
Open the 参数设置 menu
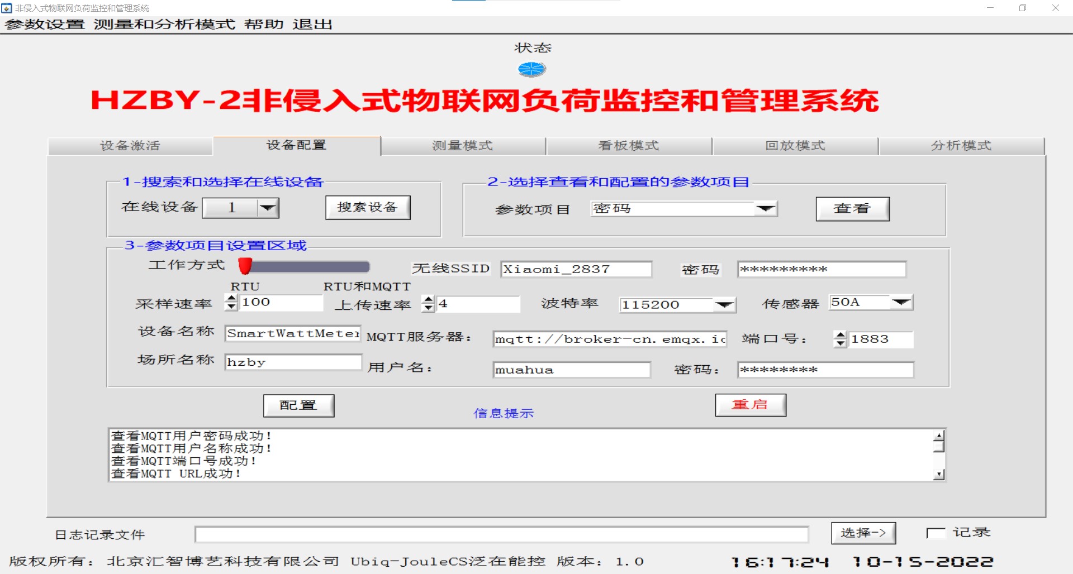point(45,25)
